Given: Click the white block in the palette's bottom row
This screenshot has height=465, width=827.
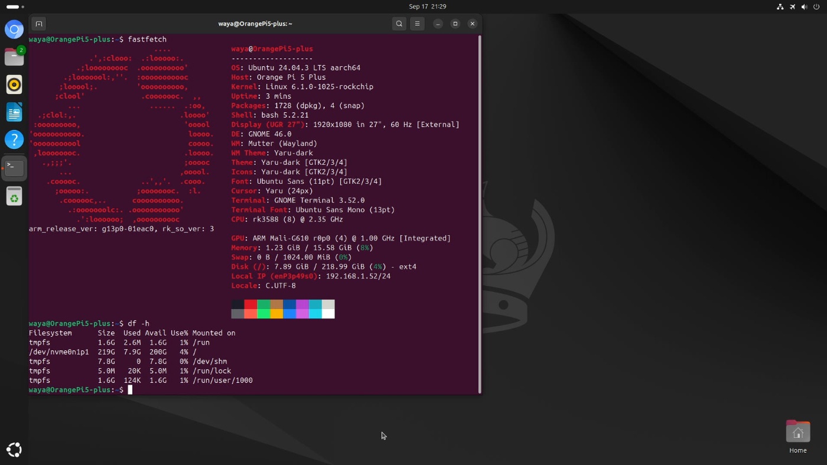Looking at the screenshot, I should 328,314.
